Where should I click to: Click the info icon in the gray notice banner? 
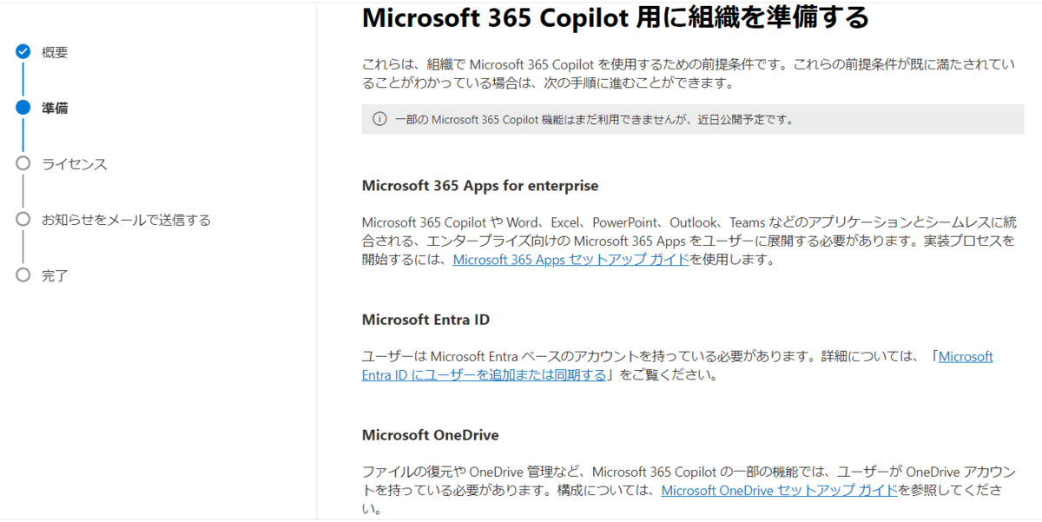tap(379, 119)
